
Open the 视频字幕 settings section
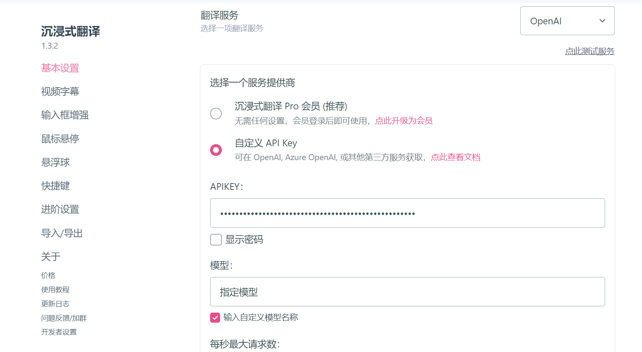coord(60,91)
